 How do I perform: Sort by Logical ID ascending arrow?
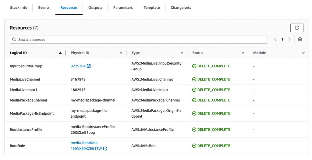tap(60, 53)
